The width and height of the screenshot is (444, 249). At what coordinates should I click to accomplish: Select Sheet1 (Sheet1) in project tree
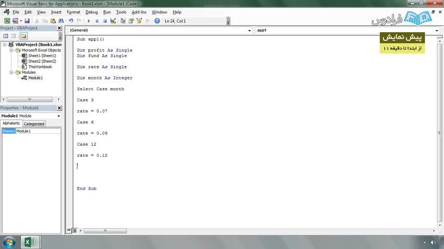42,56
